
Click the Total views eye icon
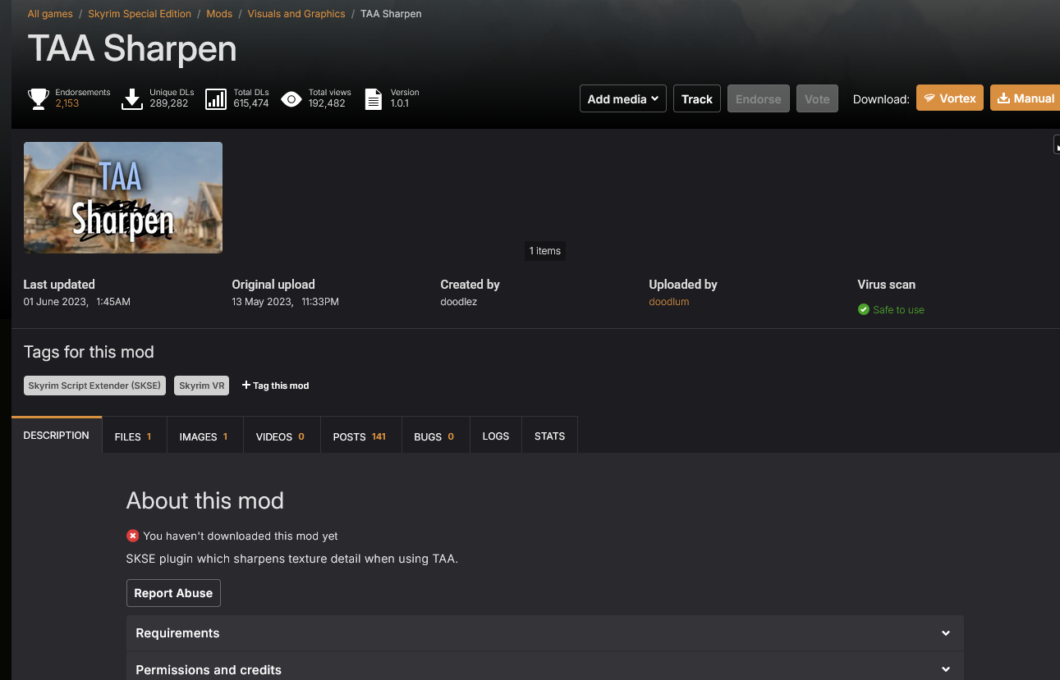coord(291,99)
